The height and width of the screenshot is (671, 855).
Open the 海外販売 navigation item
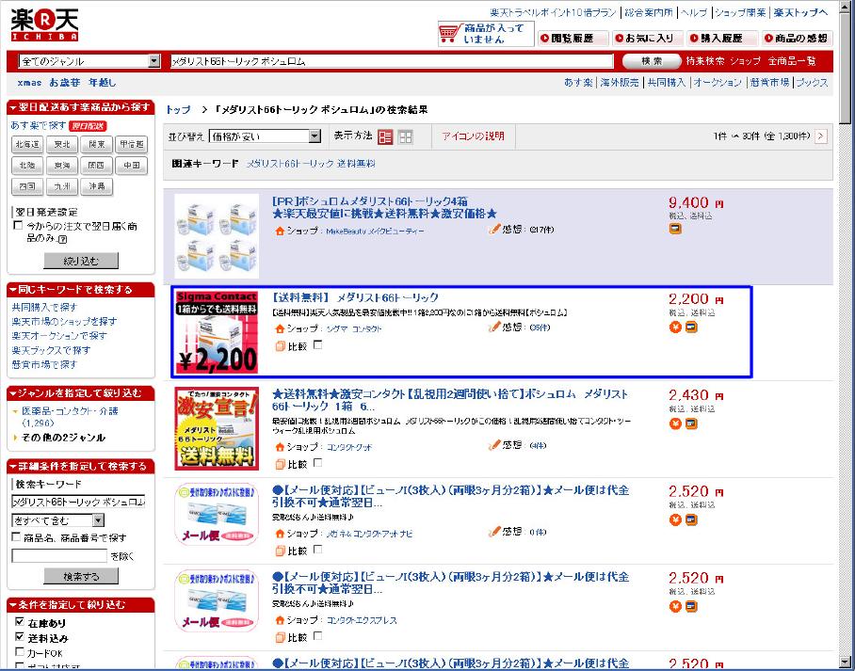coord(619,82)
